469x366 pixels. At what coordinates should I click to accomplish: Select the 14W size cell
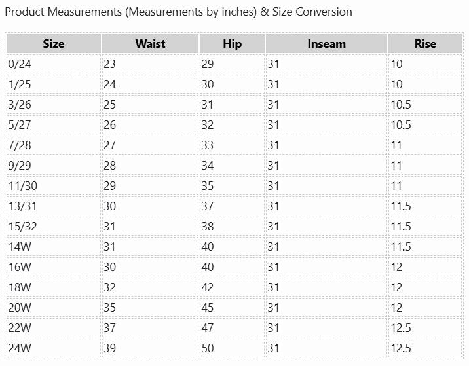(20, 247)
